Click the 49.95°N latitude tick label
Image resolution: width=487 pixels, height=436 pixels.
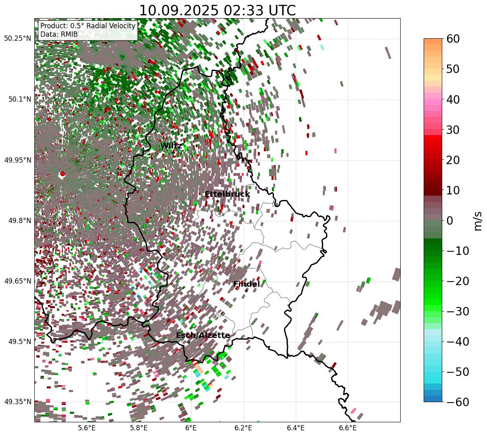click(17, 160)
